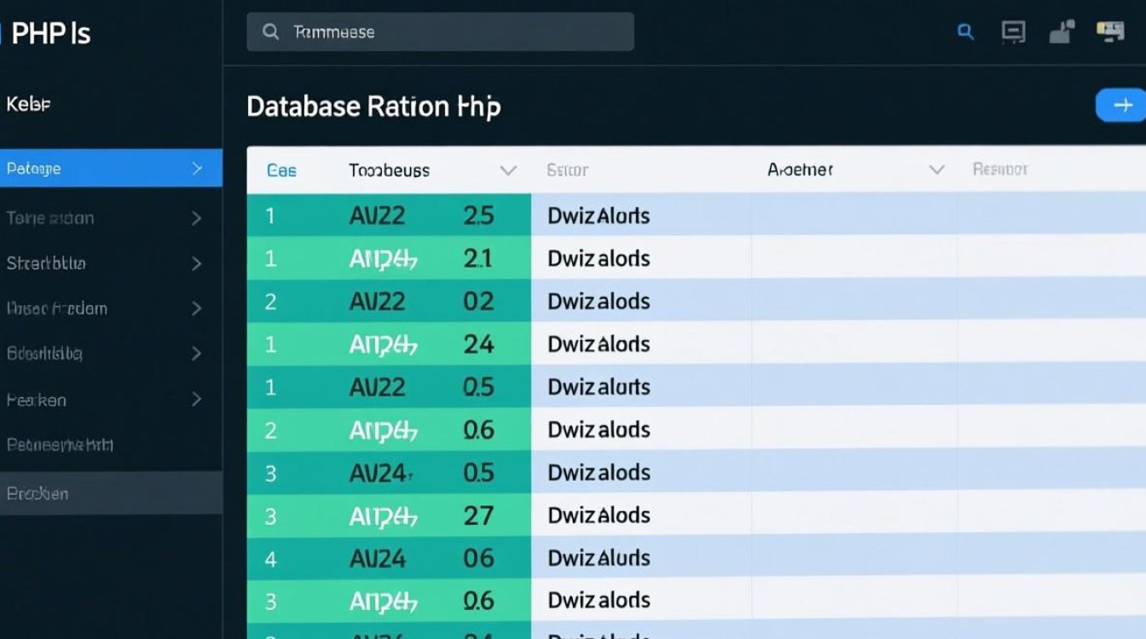This screenshot has height=639, width=1146.
Task: Expand the highlighted Patange sidebar chevron
Action: (197, 169)
